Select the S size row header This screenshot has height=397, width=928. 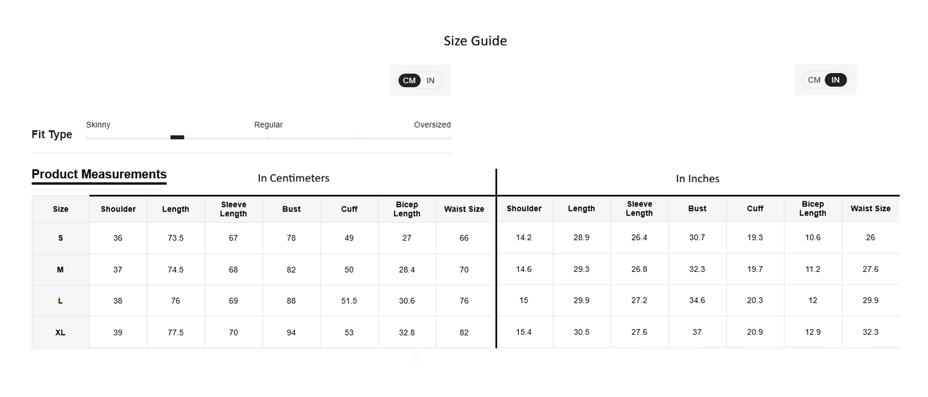point(60,238)
